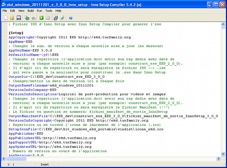This screenshot has height=168, width=227.
Task: Click the vertical scrollbar thumb
Action: coord(223,27)
